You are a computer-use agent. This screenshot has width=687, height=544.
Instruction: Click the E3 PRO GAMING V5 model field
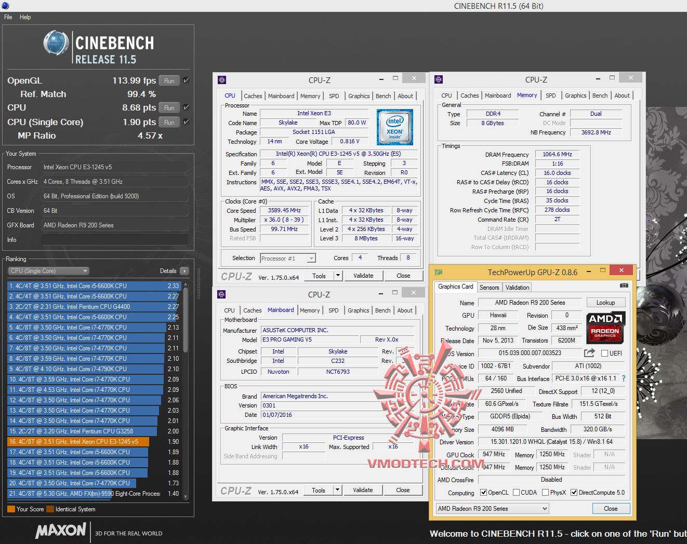[x=309, y=339]
